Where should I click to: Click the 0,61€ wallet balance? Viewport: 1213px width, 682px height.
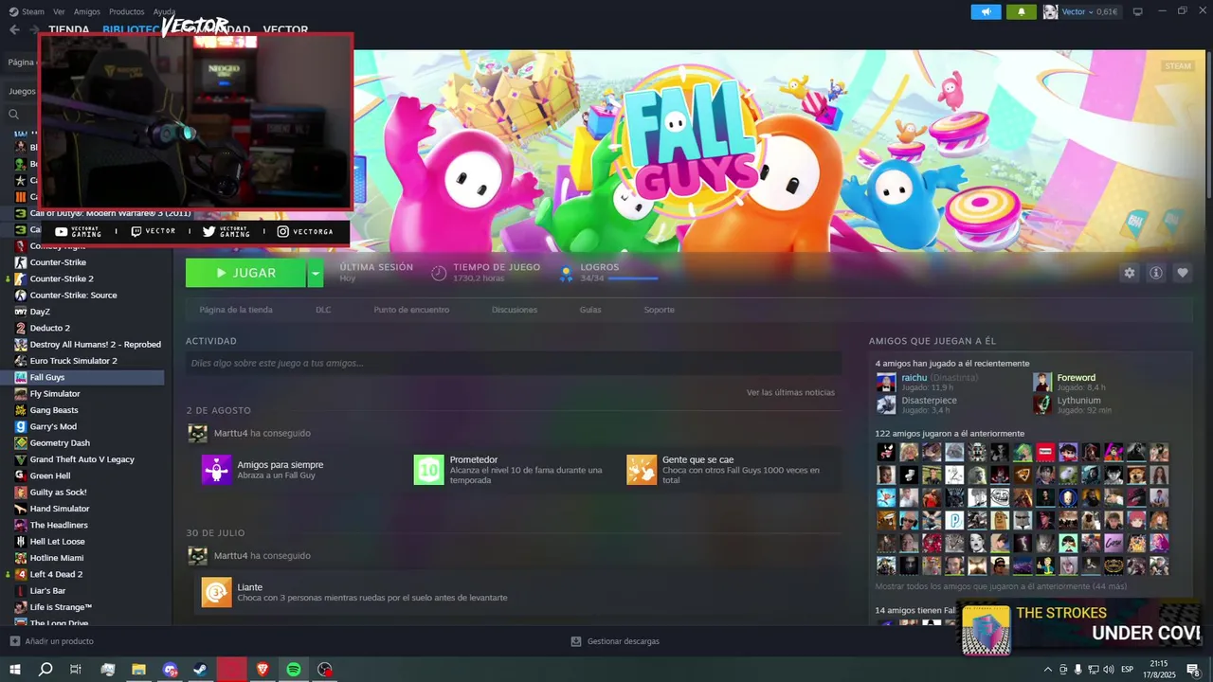pyautogui.click(x=1107, y=11)
